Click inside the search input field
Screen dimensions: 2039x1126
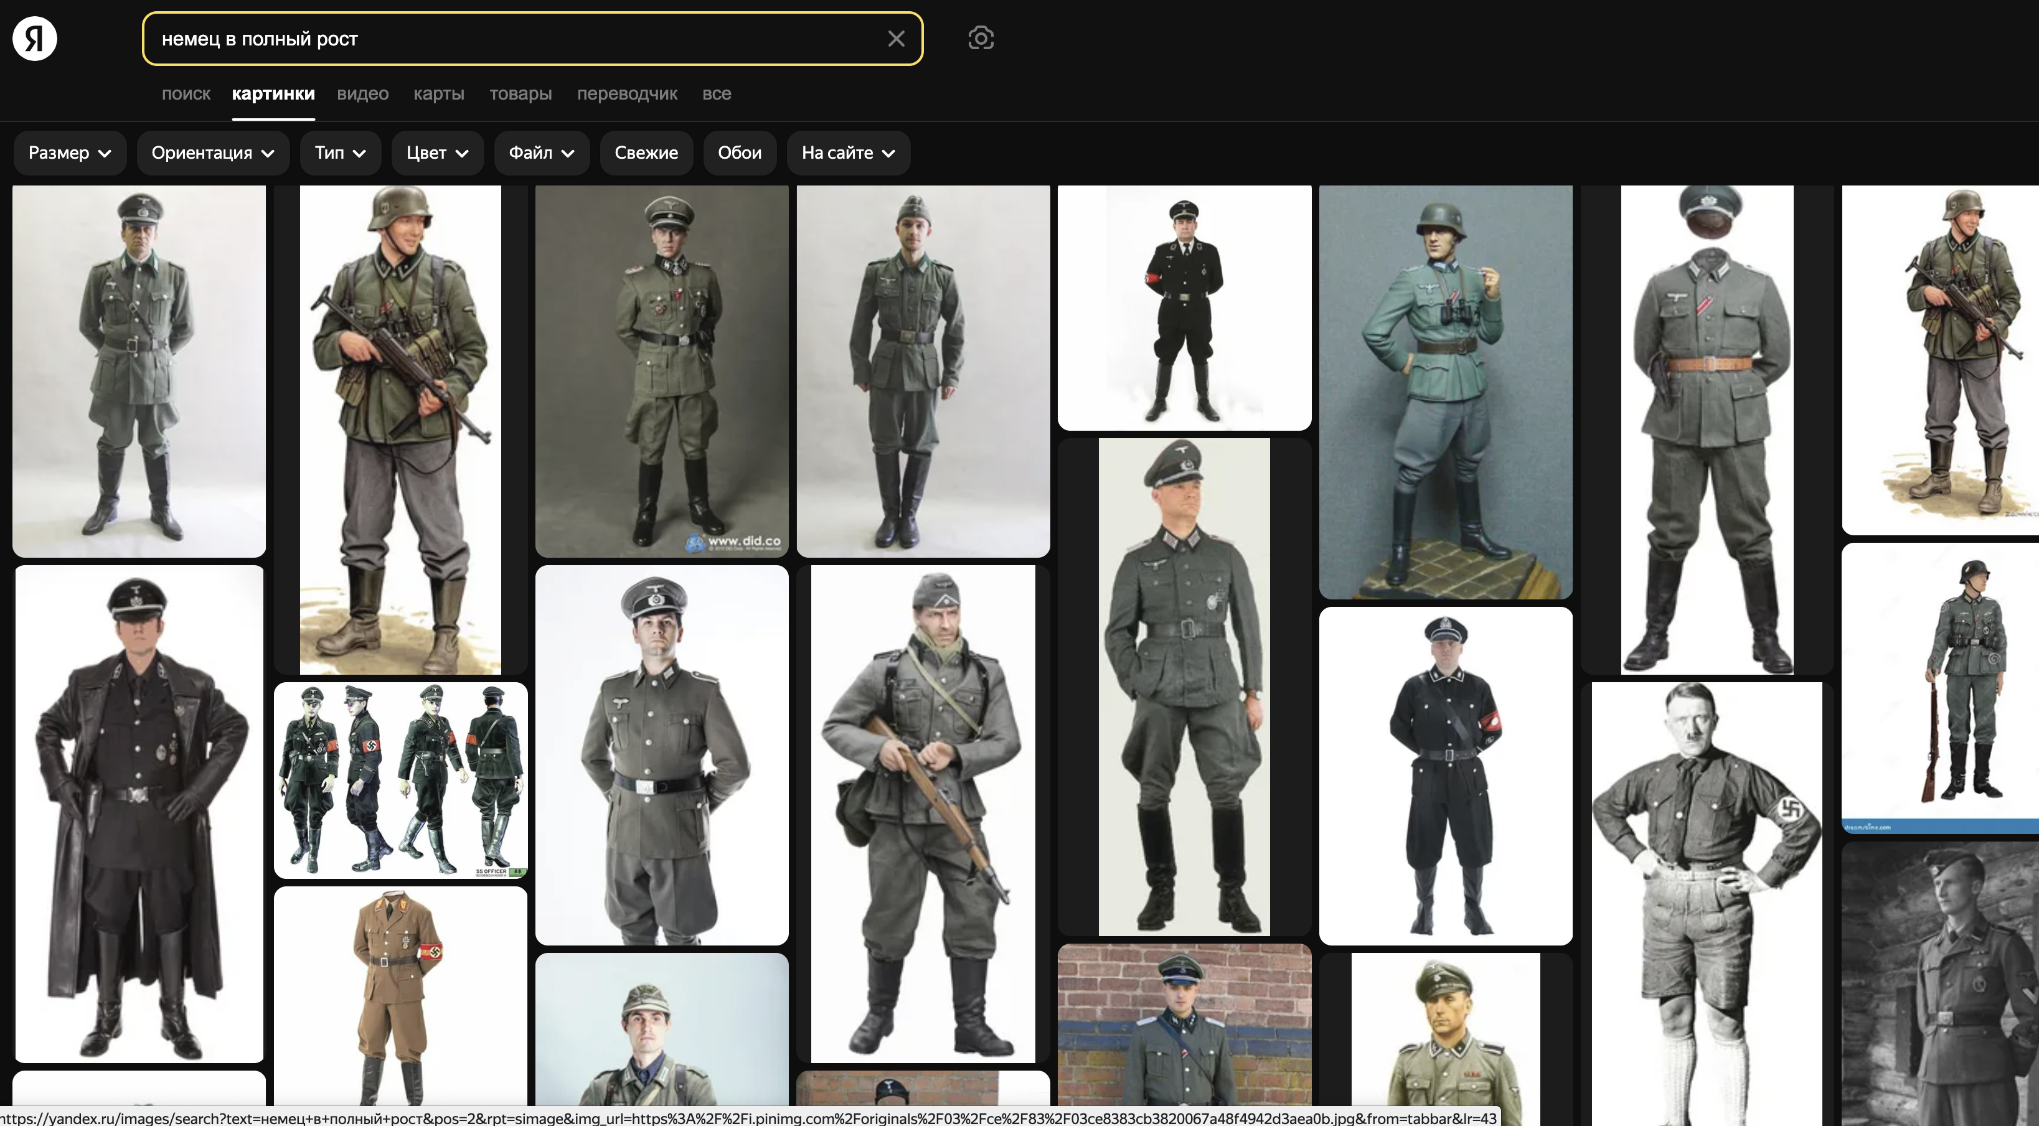tap(514, 39)
